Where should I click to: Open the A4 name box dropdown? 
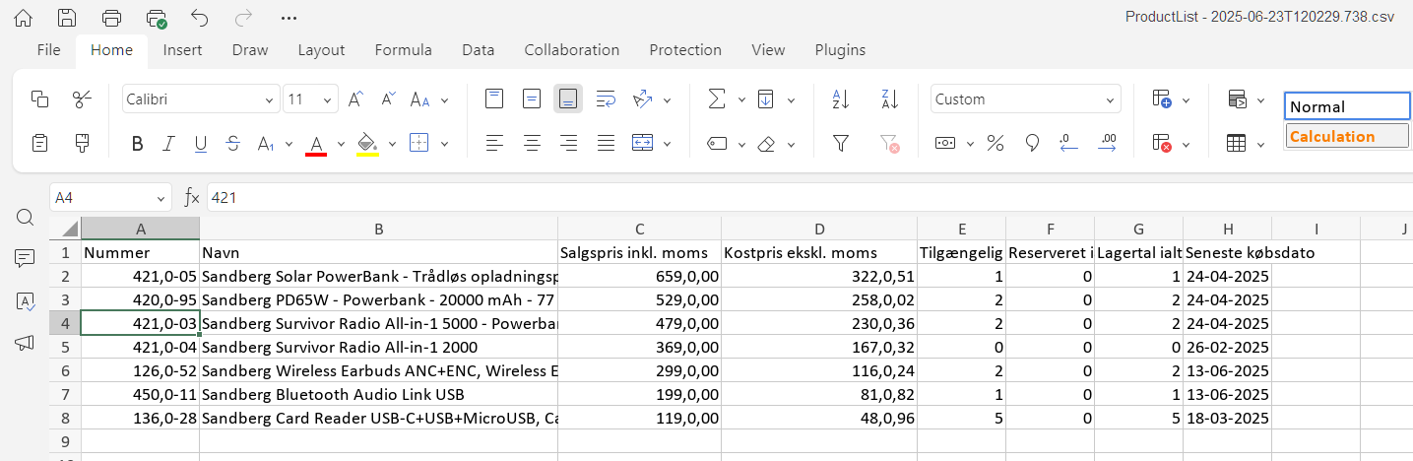coord(161,198)
